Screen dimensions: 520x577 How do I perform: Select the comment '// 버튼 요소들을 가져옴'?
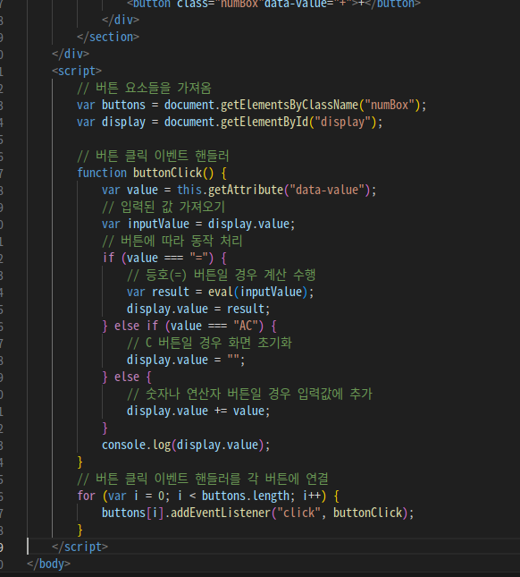click(144, 88)
